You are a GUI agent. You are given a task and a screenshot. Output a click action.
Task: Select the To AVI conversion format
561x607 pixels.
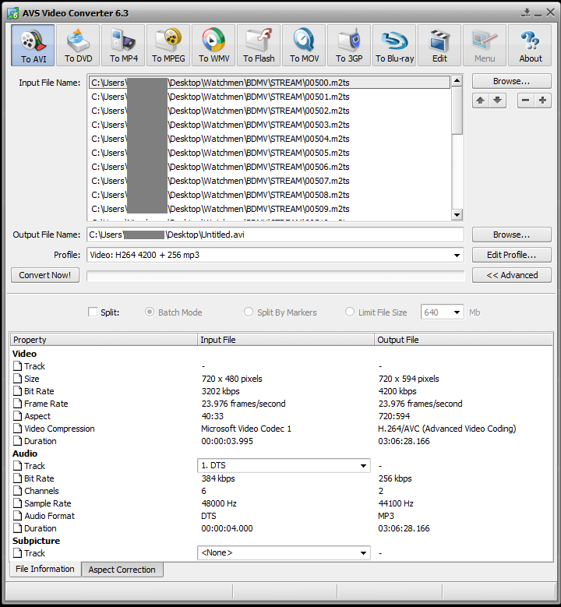point(33,45)
